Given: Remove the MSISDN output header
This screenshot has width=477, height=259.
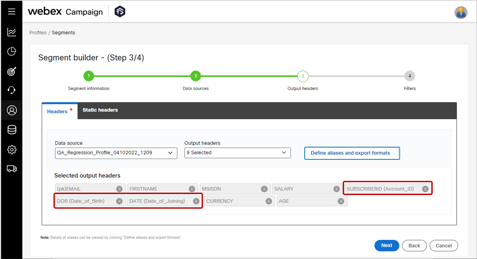Looking at the screenshot, I should [264, 188].
